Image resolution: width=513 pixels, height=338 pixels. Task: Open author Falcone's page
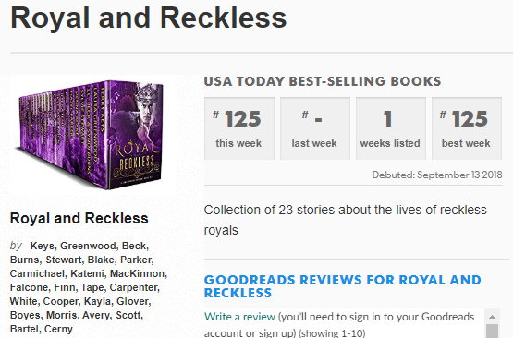pos(29,287)
